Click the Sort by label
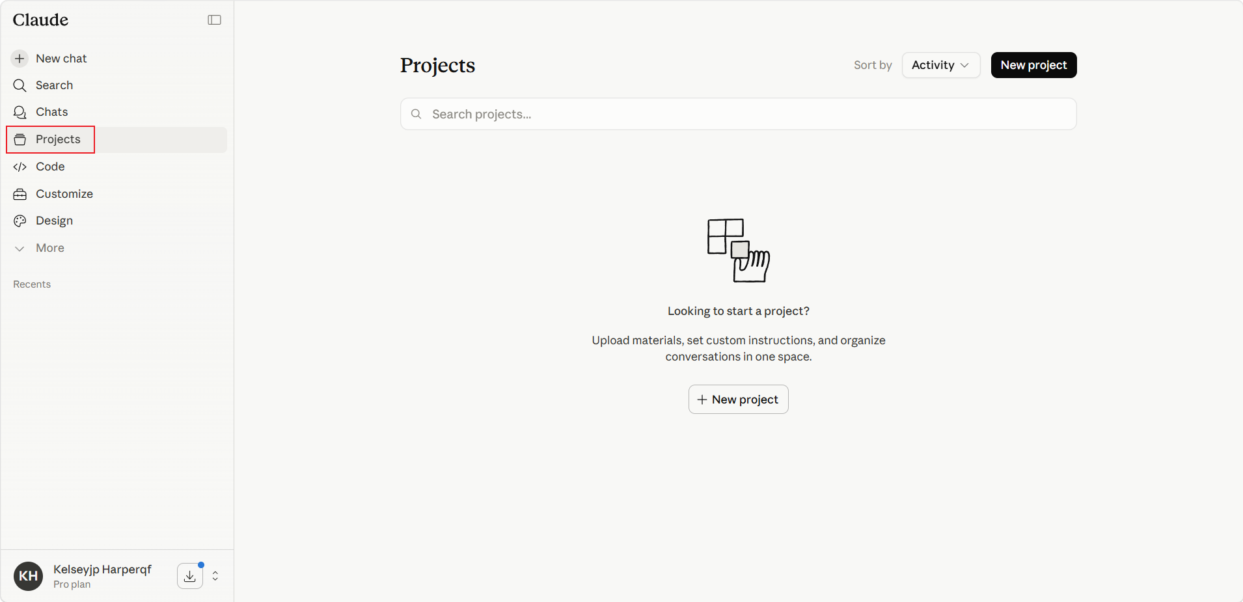The height and width of the screenshot is (602, 1243). point(873,65)
